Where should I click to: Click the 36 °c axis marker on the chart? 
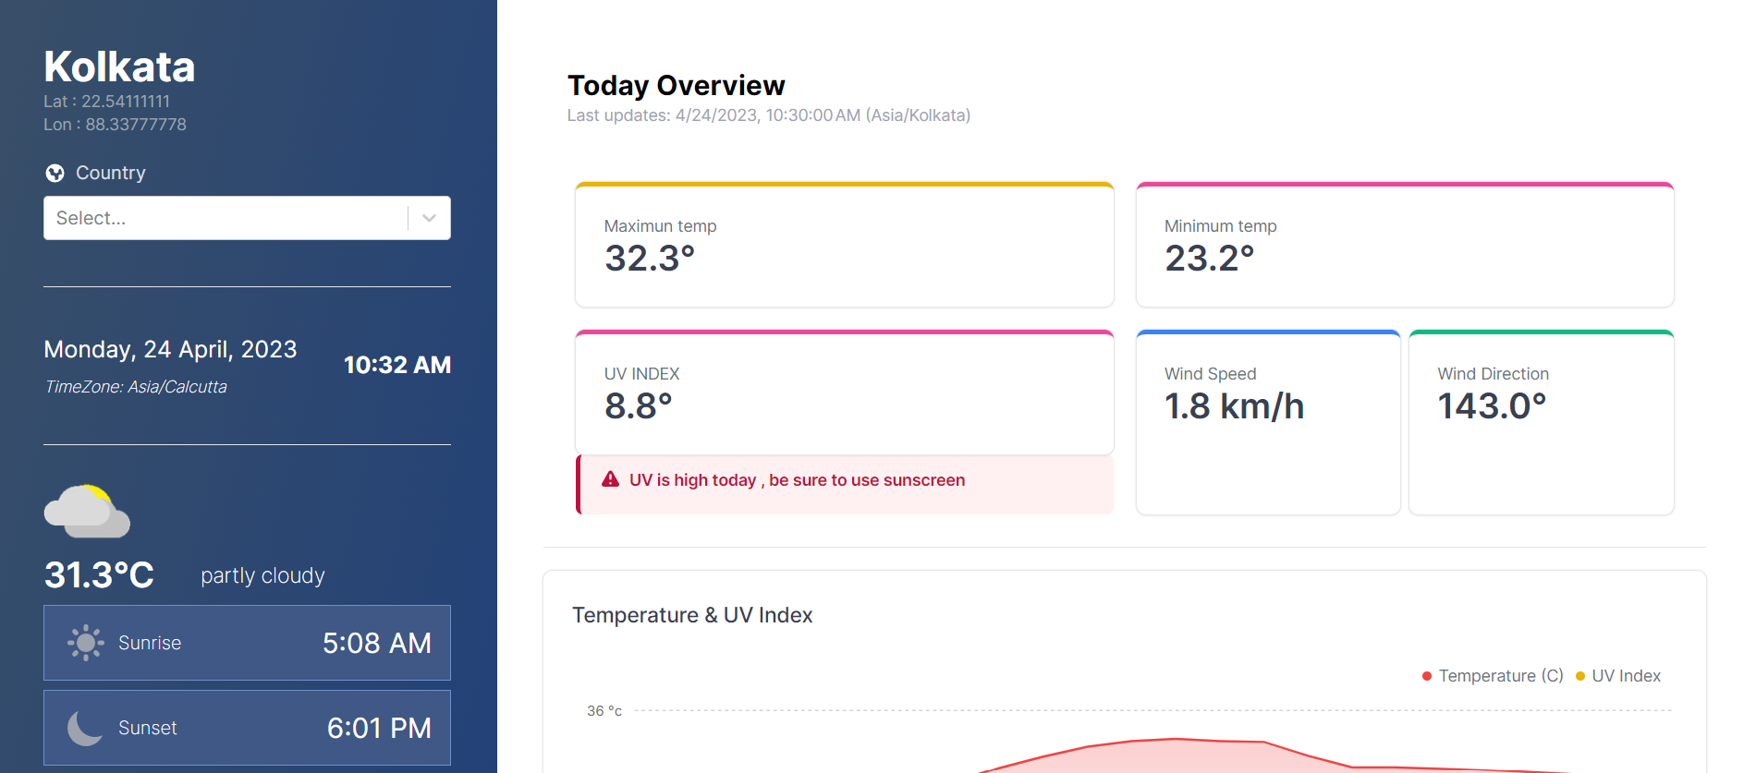pyautogui.click(x=603, y=710)
